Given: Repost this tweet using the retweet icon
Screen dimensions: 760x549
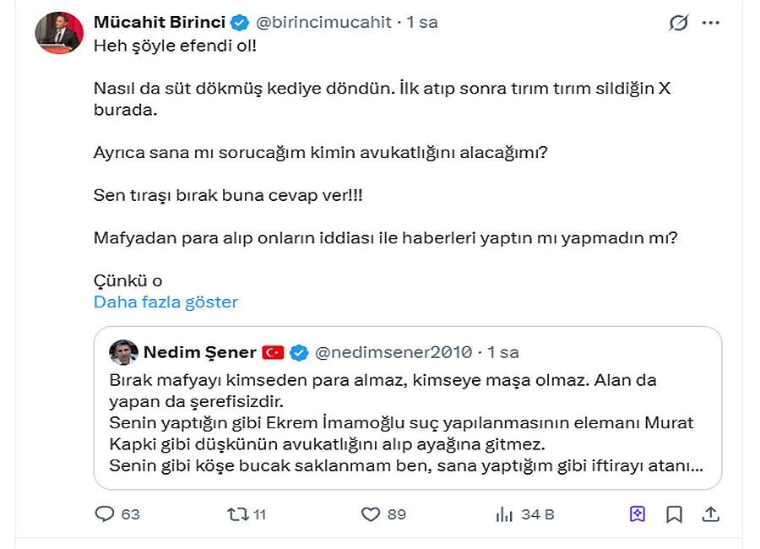Looking at the screenshot, I should pos(238,514).
